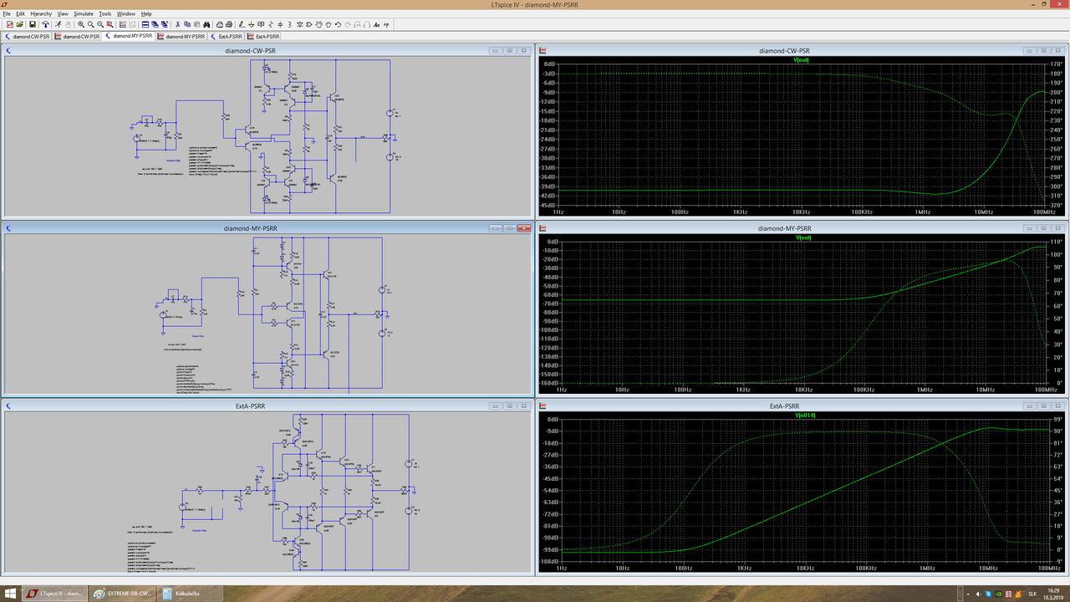Tile windows with toolbar icon
1070x602 pixels.
[145, 24]
